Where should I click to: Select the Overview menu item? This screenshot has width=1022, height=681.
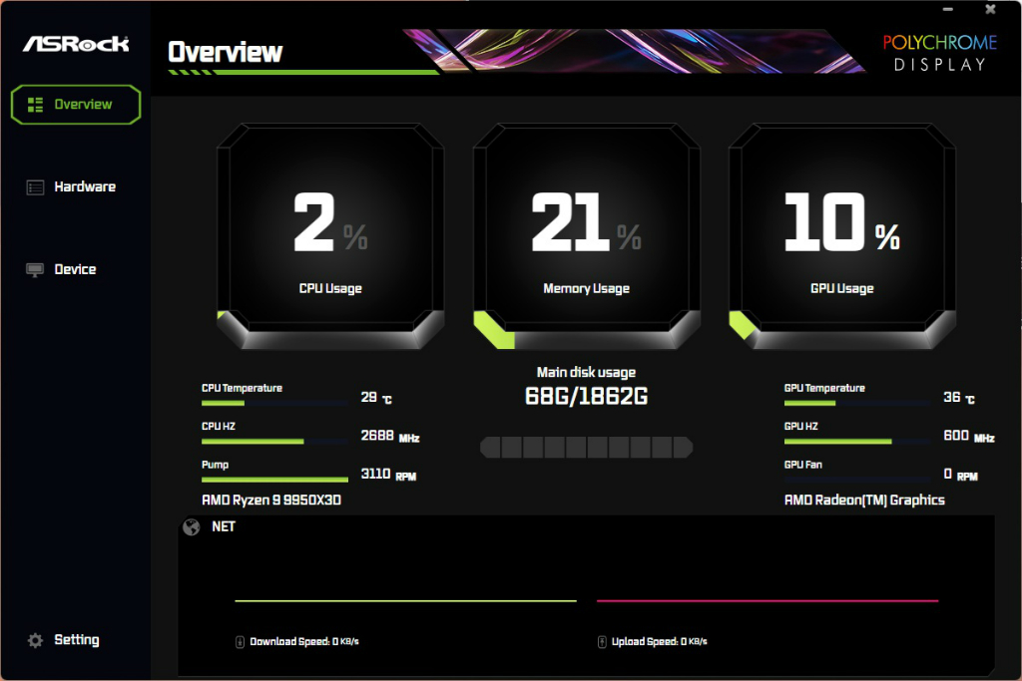[x=76, y=104]
